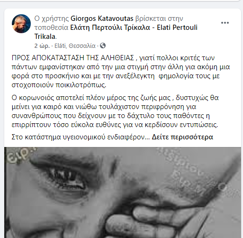The height and width of the screenshot is (238, 243).
Task: Open the grayscale crying-eye post photo
Action: point(123,192)
